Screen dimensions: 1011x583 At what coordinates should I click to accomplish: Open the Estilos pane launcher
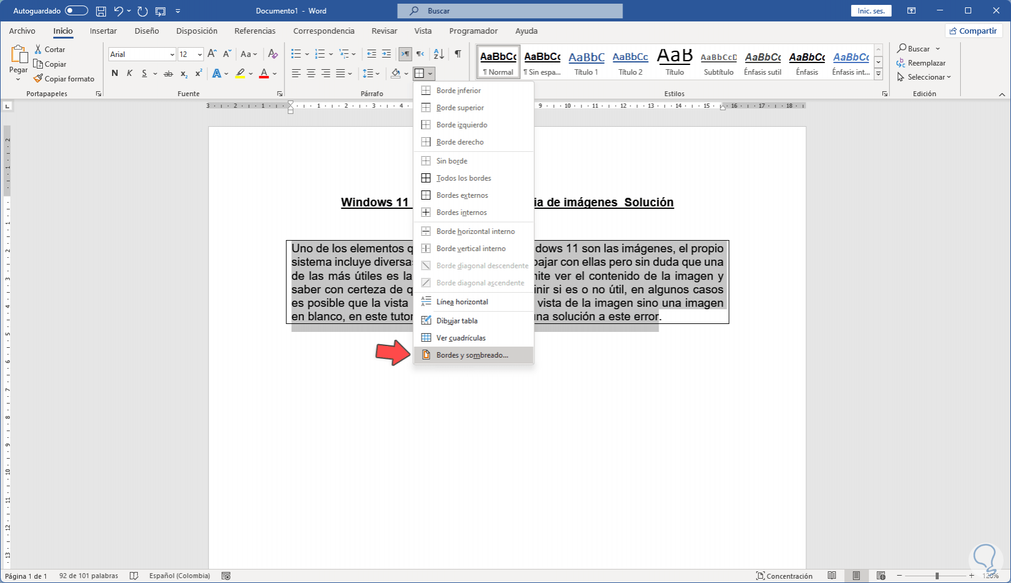click(885, 94)
